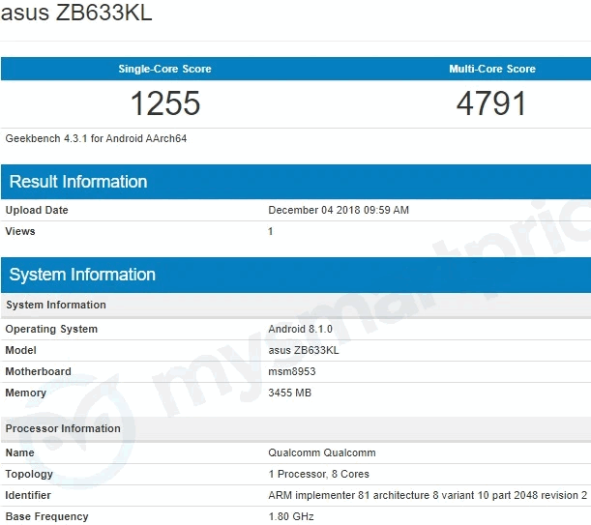Select the 1 Processor, 8 Cores value

pyautogui.click(x=318, y=474)
